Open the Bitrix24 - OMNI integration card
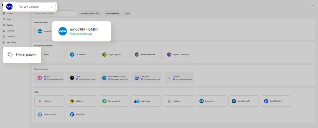 coord(243,101)
